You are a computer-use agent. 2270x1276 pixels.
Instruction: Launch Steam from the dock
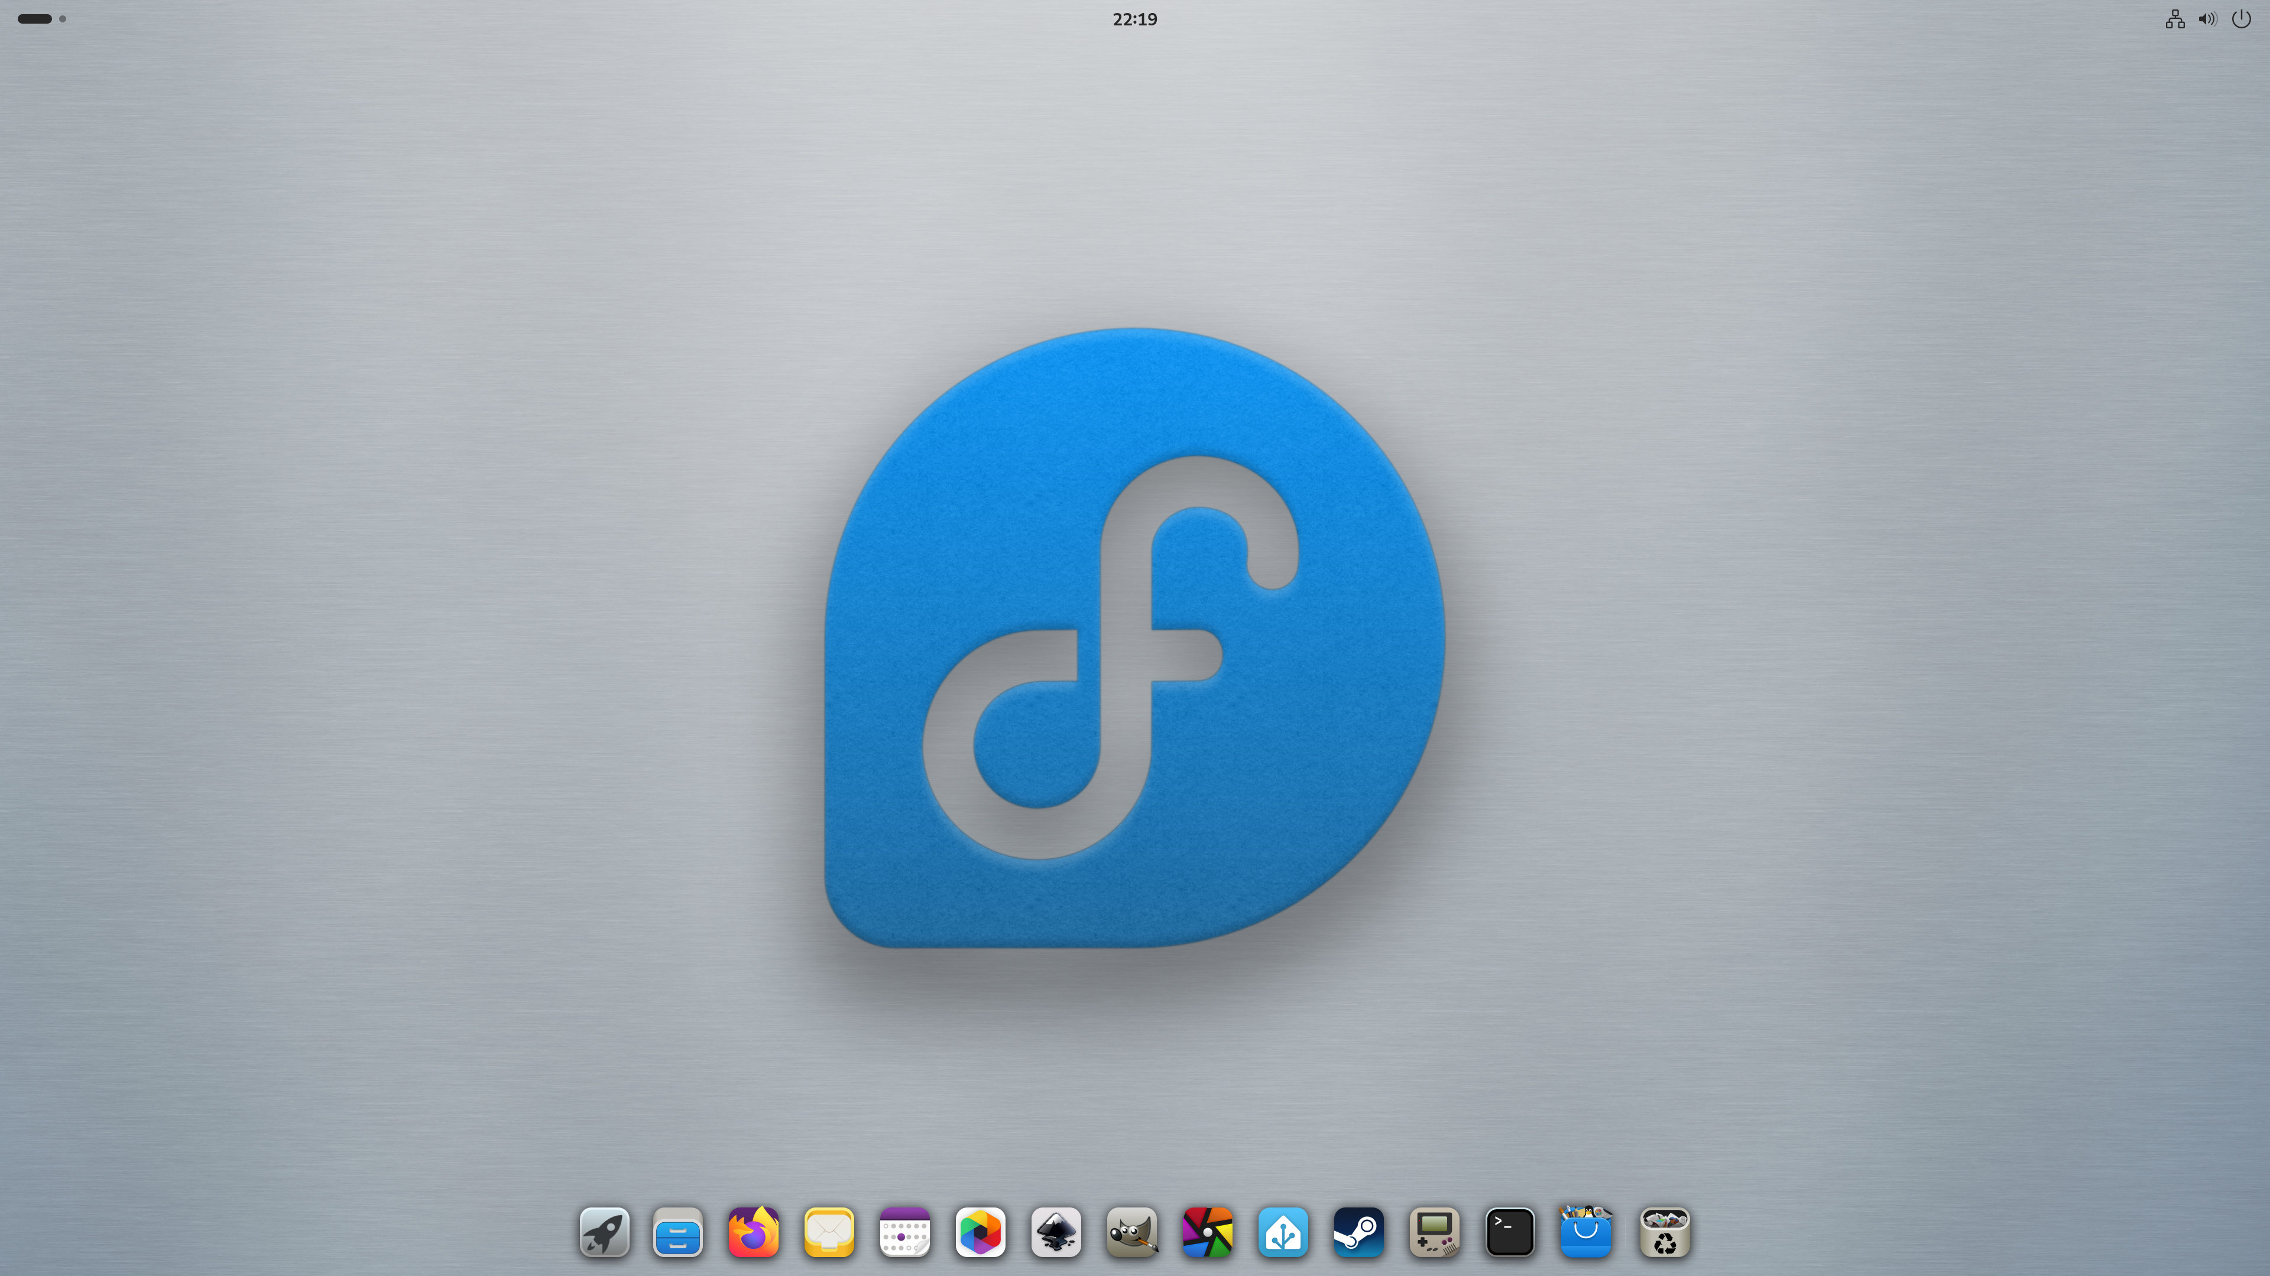1359,1232
